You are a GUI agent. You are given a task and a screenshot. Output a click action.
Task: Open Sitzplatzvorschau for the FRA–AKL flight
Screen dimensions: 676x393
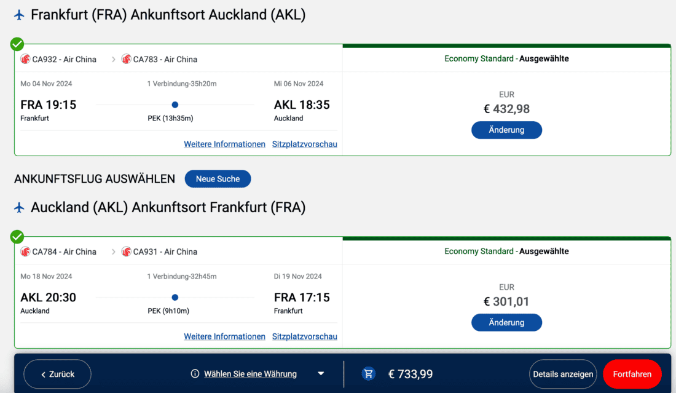(305, 144)
